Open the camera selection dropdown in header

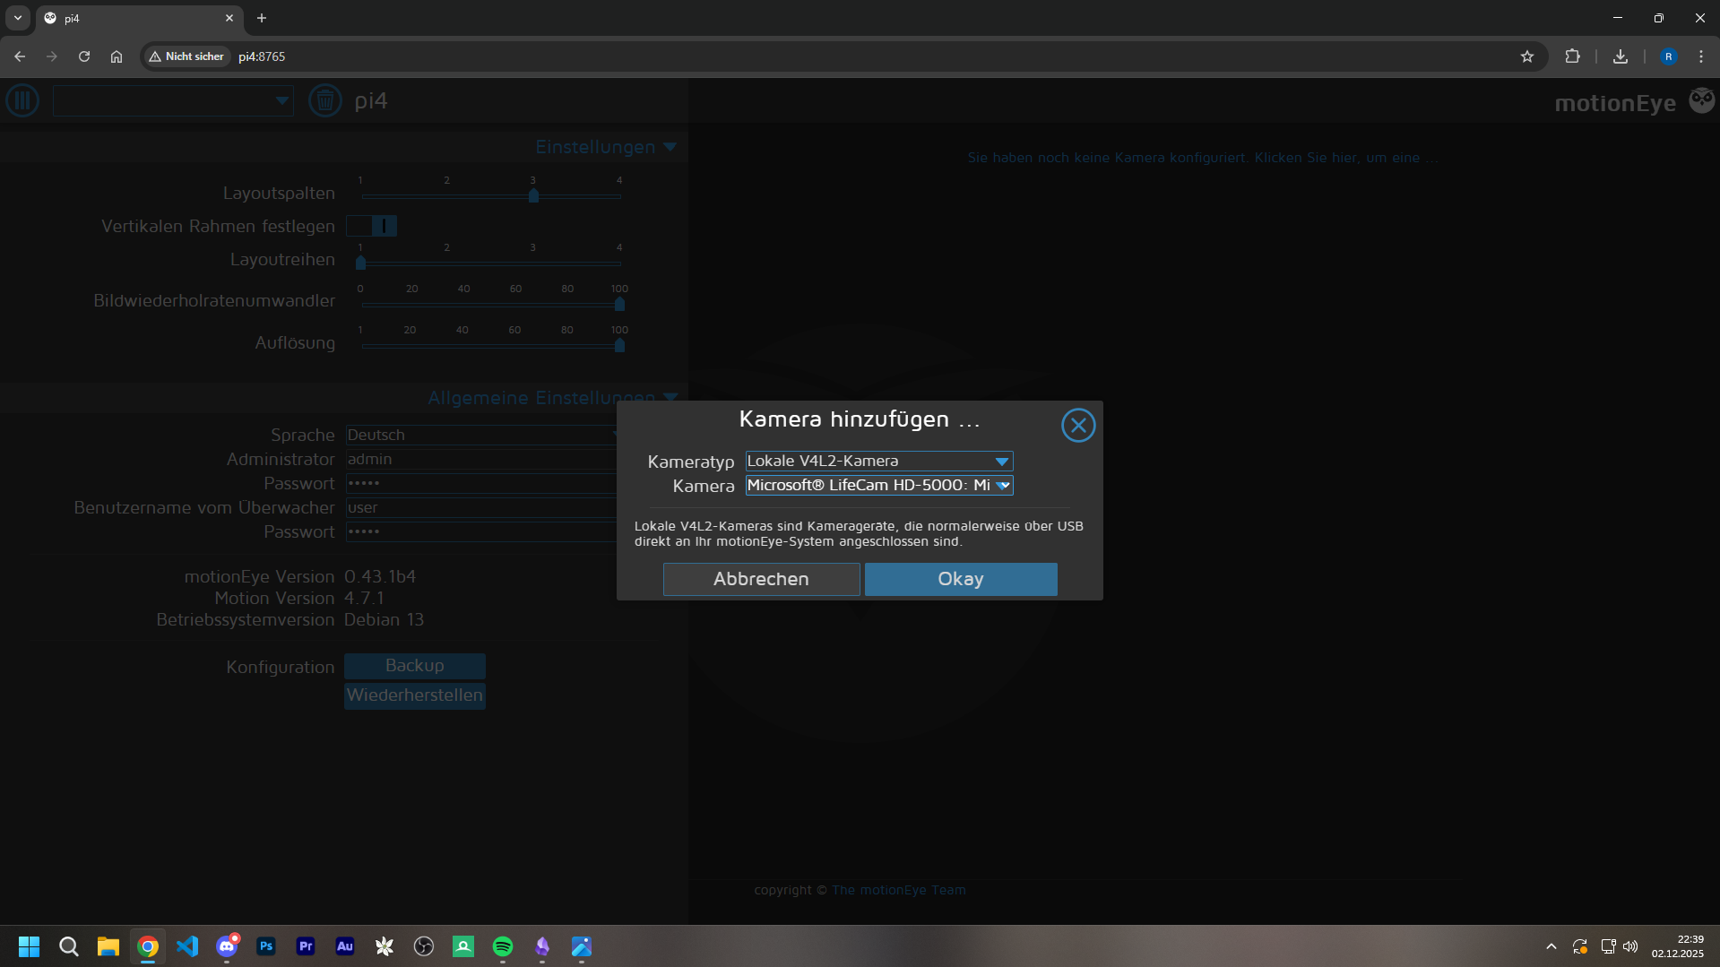click(x=173, y=100)
